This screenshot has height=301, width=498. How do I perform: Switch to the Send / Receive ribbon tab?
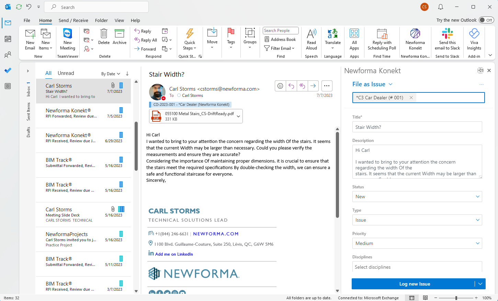(73, 20)
